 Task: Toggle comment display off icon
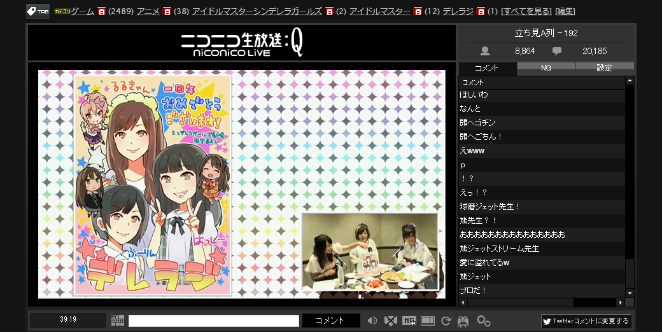[391, 321]
